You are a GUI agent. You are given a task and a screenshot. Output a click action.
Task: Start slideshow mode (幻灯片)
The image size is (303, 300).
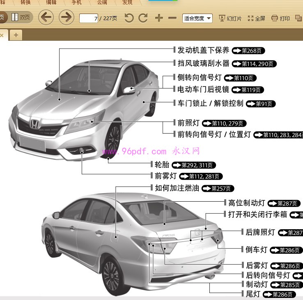pyautogui.click(x=230, y=19)
